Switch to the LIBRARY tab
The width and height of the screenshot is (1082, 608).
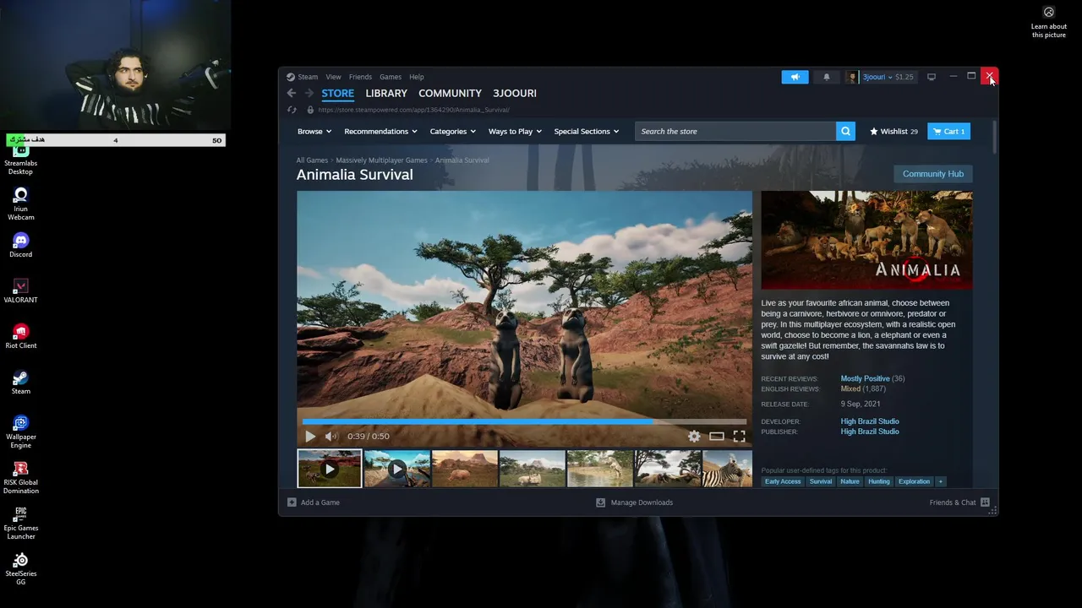[x=386, y=93]
